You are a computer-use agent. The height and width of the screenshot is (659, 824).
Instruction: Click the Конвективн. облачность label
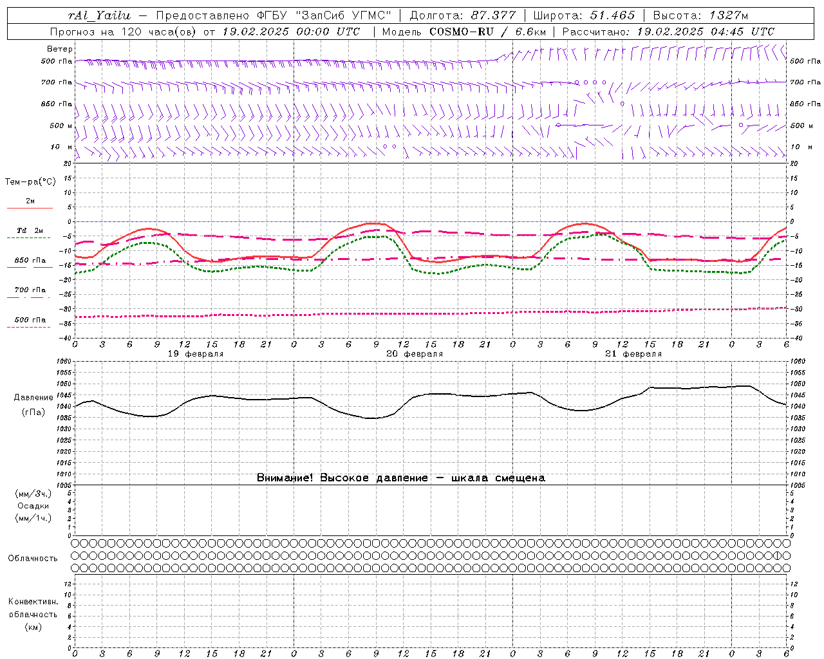pos(33,608)
